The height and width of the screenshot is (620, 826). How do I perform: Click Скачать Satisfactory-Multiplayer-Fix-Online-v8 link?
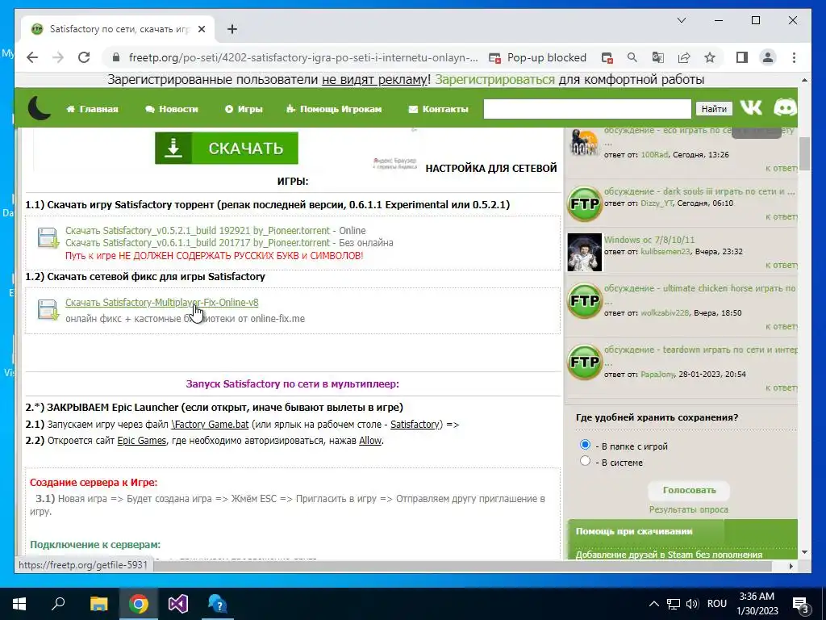point(161,303)
